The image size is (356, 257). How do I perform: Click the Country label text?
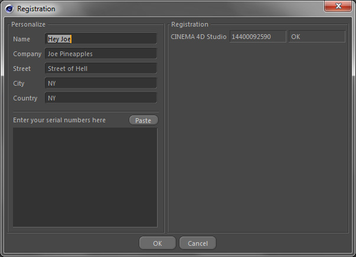pos(25,98)
